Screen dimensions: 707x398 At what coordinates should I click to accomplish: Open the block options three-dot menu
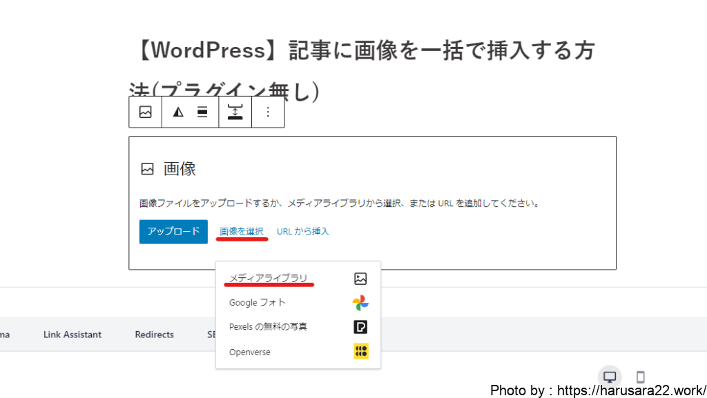pyautogui.click(x=268, y=112)
